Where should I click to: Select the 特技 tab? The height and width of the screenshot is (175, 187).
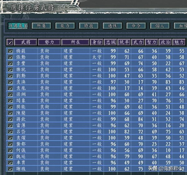click(x=89, y=26)
